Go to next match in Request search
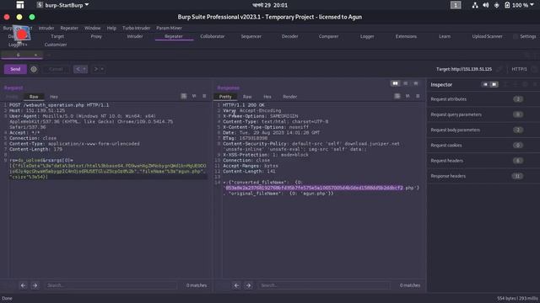The width and height of the screenshot is (540, 303). tap(35, 285)
